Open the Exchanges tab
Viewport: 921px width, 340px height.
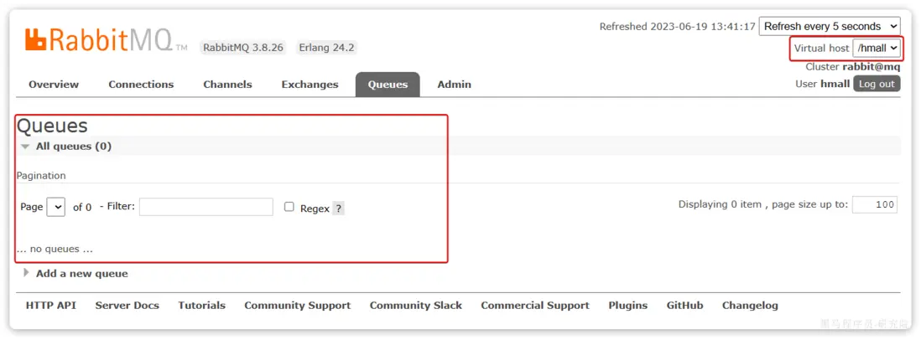310,85
